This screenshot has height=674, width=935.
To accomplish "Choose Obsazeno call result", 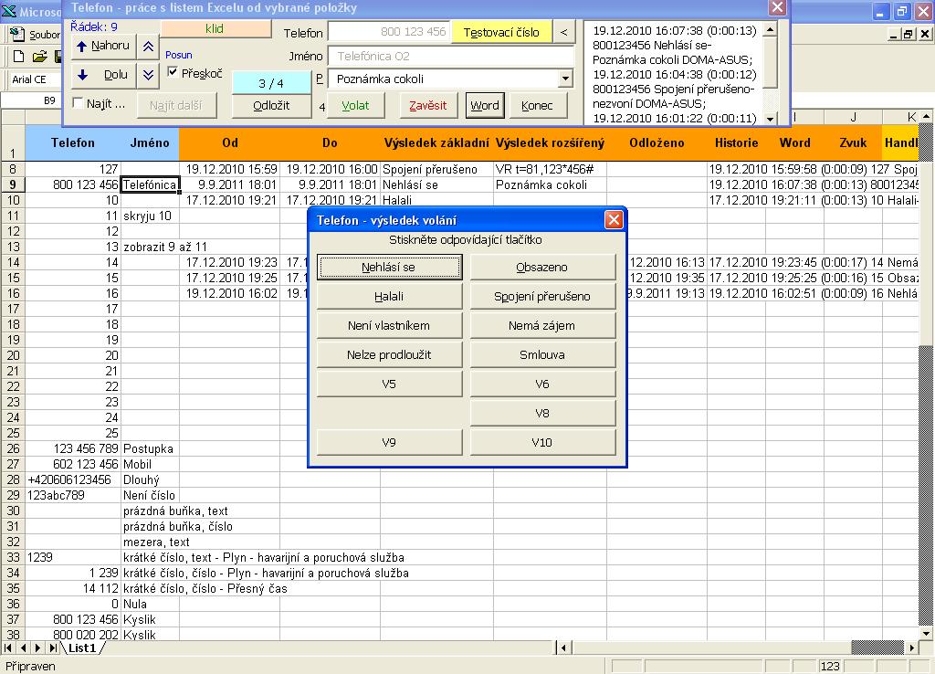I will pyautogui.click(x=542, y=268).
